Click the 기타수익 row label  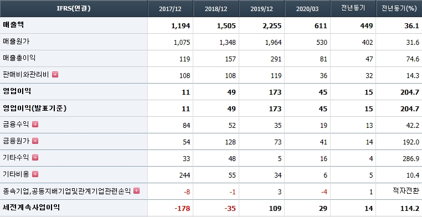16,158
